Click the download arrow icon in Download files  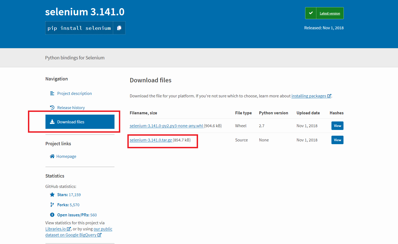tap(52, 122)
